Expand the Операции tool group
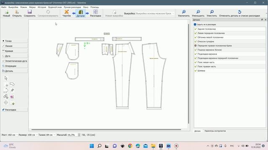The height and width of the screenshot is (150, 268). 14,66
